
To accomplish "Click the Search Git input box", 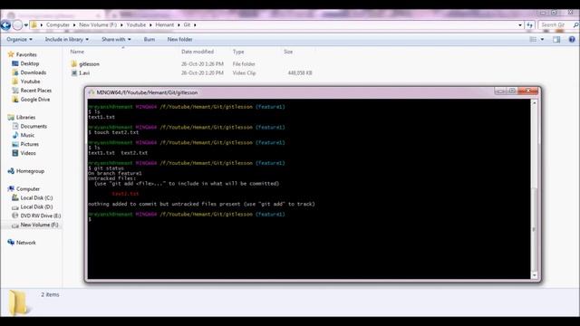I will (555, 25).
